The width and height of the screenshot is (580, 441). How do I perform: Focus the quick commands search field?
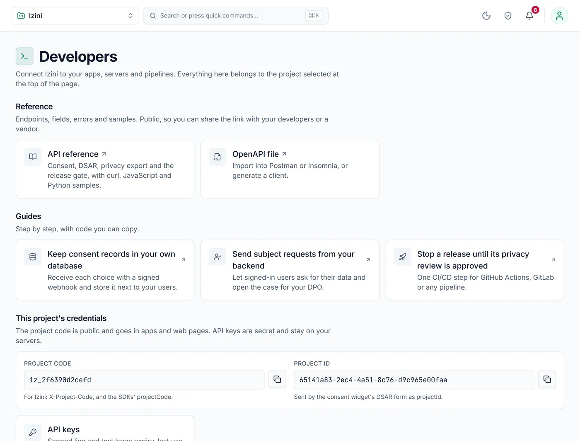coord(236,16)
